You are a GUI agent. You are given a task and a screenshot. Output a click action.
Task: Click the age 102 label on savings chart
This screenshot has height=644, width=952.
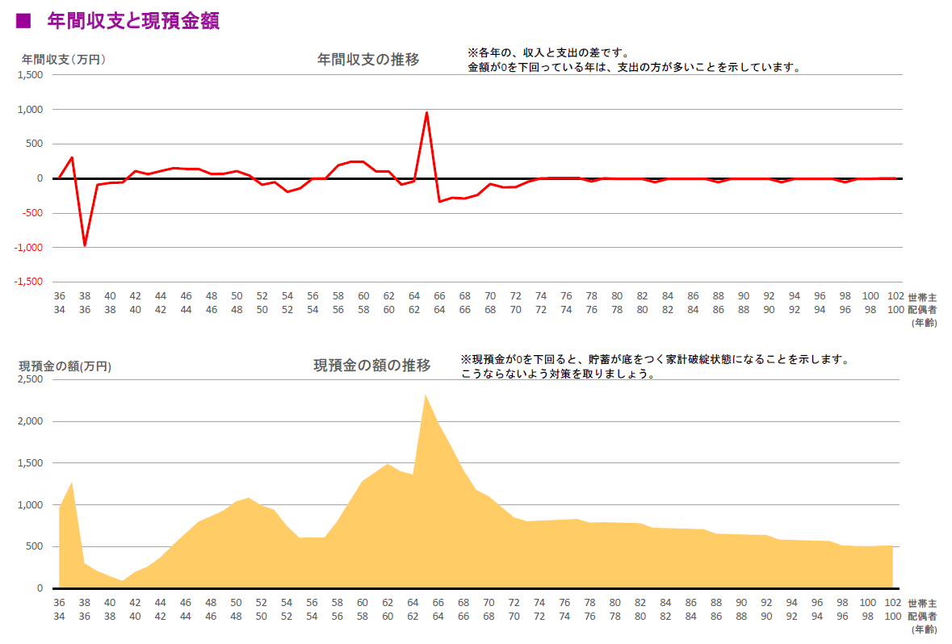tap(891, 601)
